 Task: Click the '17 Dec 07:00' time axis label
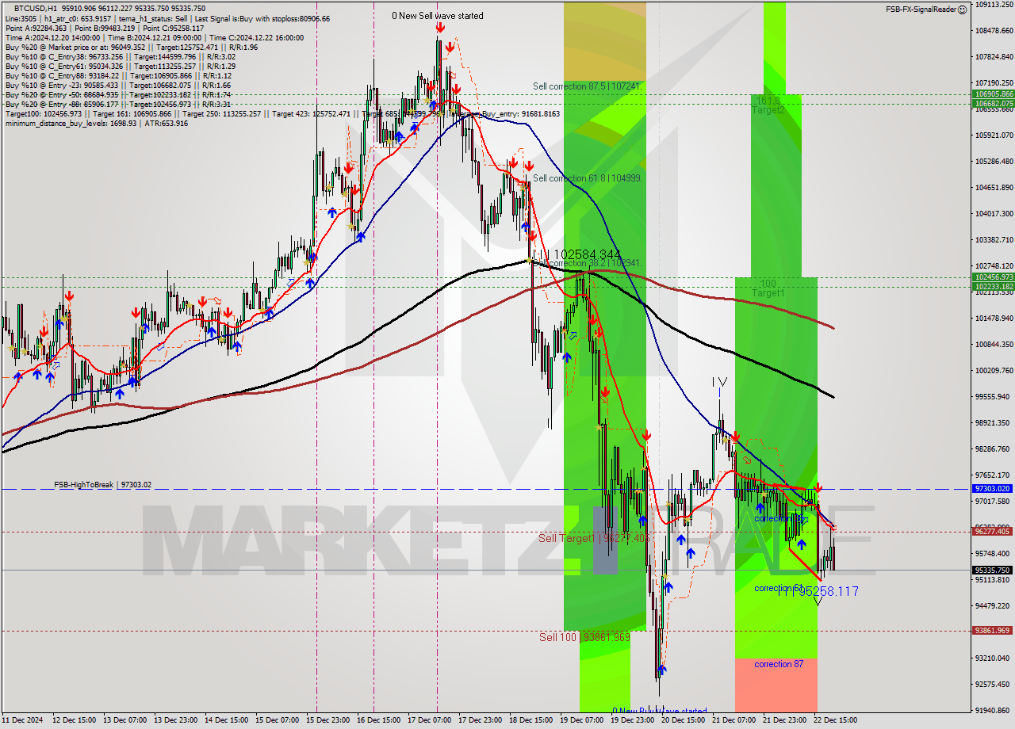(431, 720)
